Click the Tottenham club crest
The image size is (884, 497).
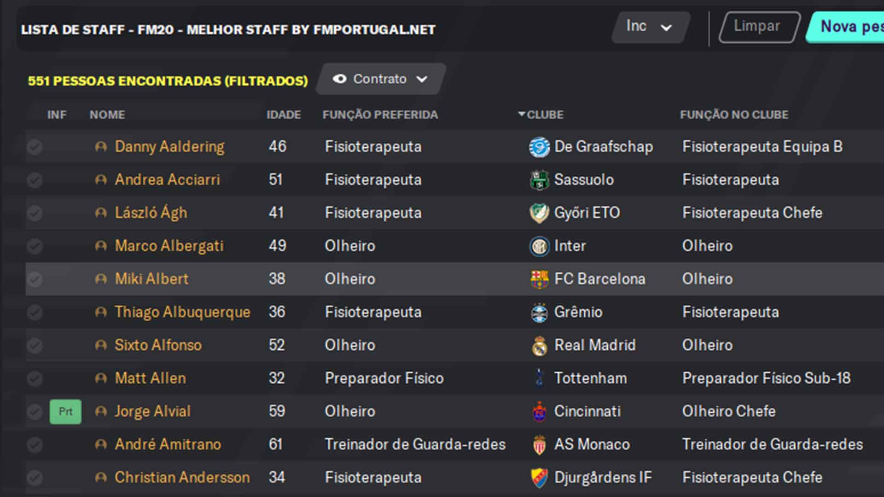pyautogui.click(x=539, y=378)
